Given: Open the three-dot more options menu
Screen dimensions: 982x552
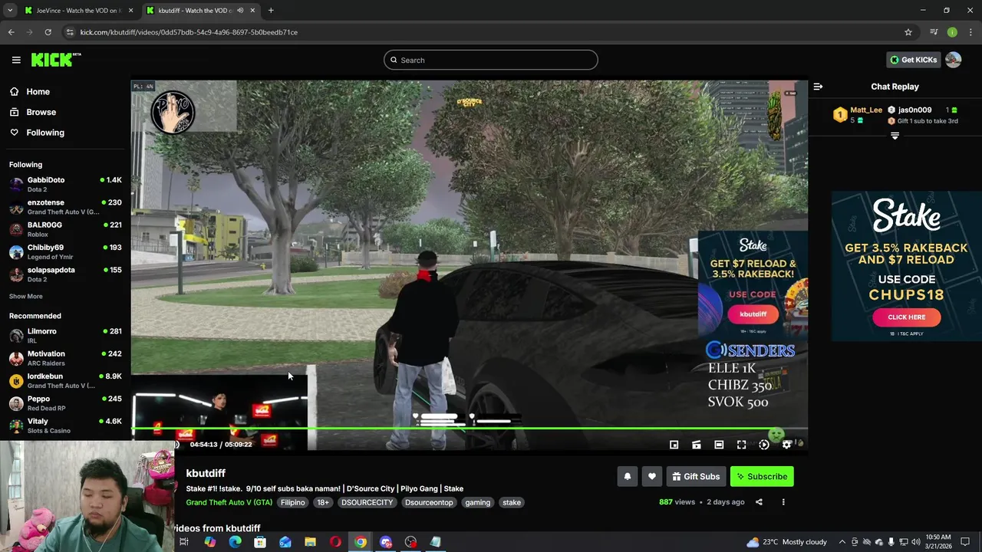Looking at the screenshot, I should pyautogui.click(x=783, y=502).
